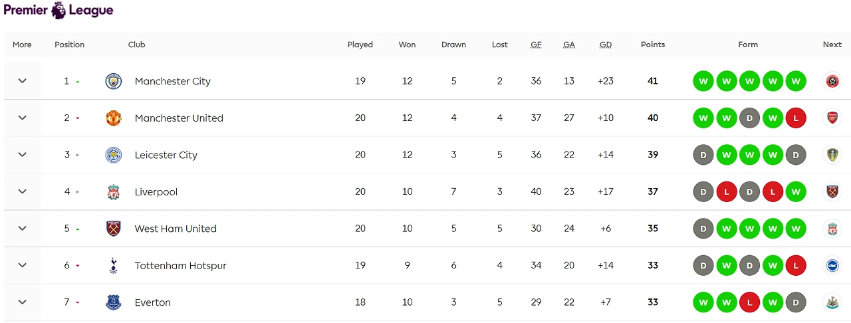Click Manchester City's next opponent badge
This screenshot has height=323, width=851.
click(832, 82)
